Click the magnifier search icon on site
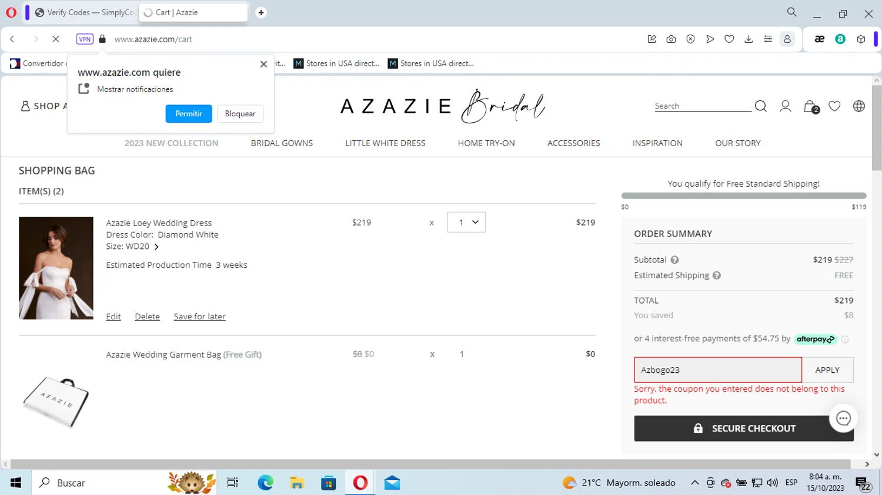Viewport: 882px width, 495px height. coord(761,106)
